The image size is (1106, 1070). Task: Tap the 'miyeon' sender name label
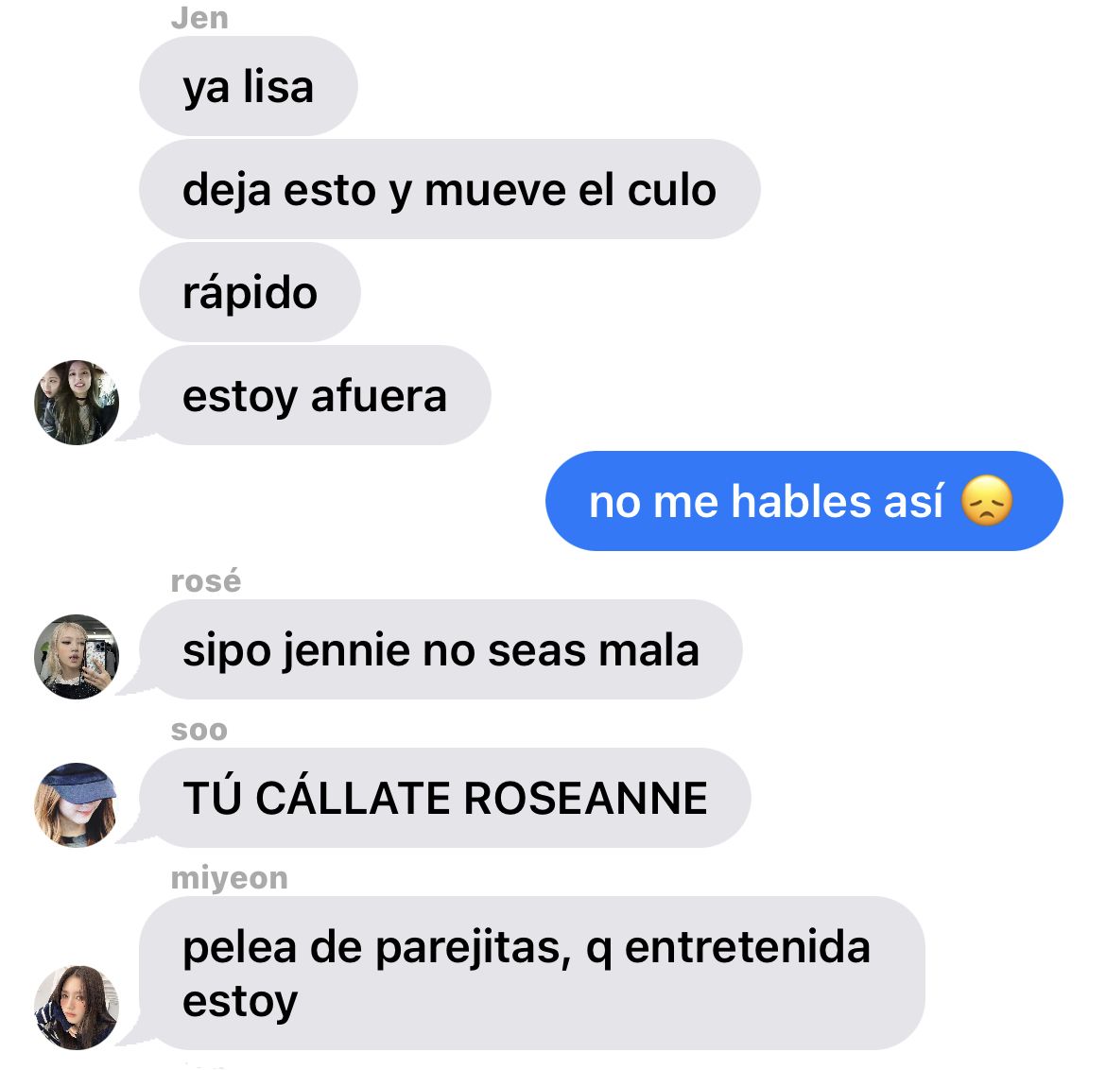point(230,879)
